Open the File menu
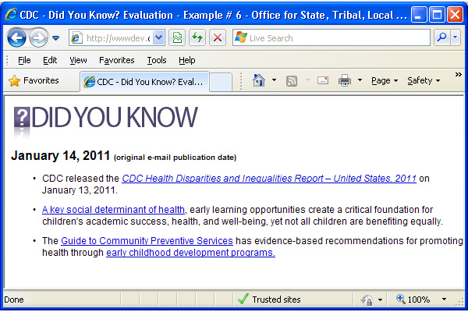The image size is (468, 312). click(x=24, y=60)
